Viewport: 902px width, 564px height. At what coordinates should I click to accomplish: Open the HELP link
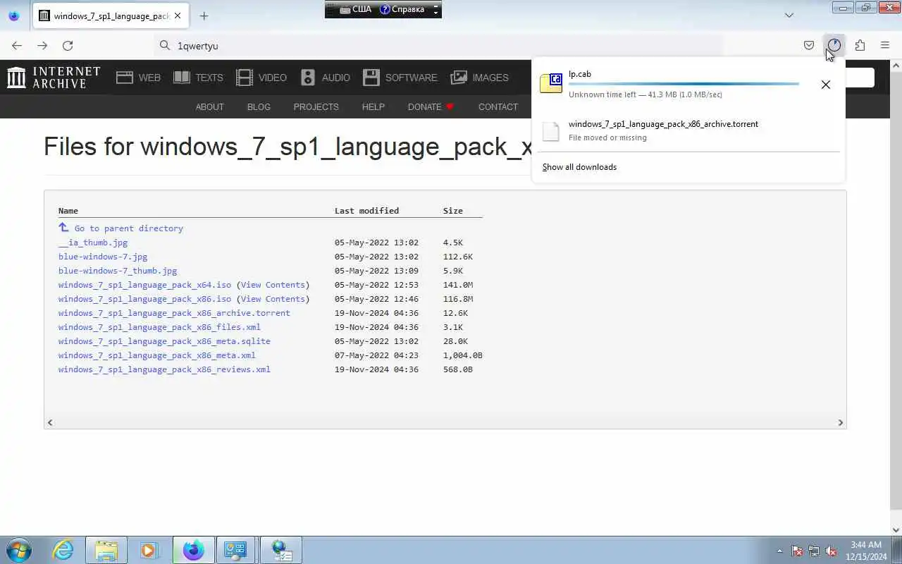(x=373, y=107)
